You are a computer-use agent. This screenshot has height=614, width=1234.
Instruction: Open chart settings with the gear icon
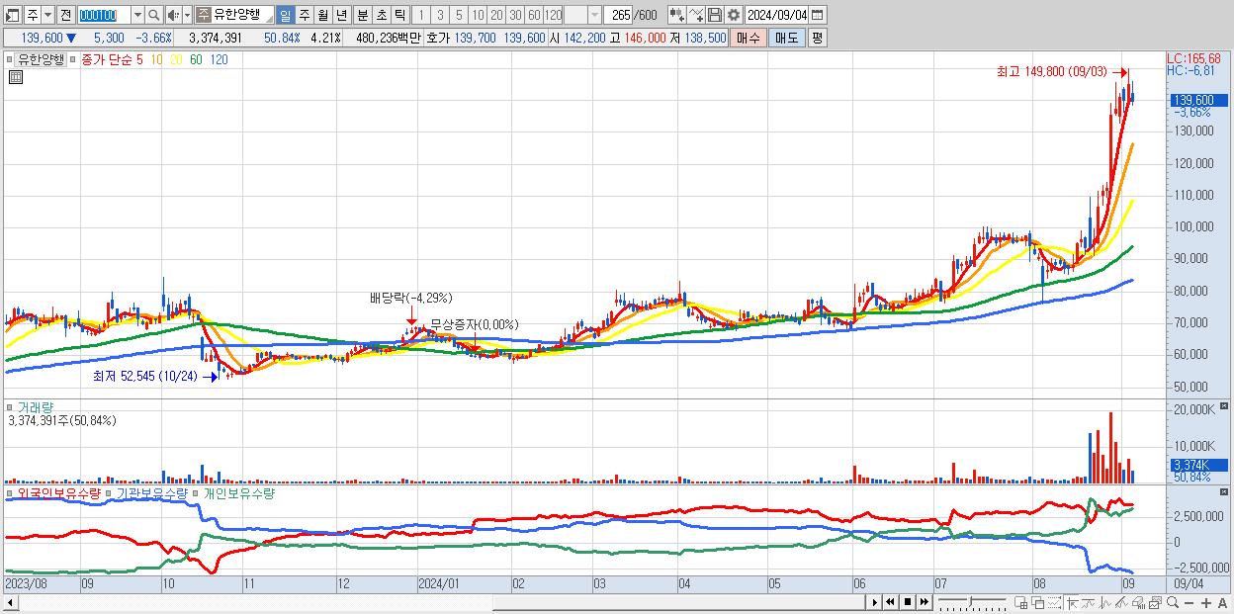[734, 15]
